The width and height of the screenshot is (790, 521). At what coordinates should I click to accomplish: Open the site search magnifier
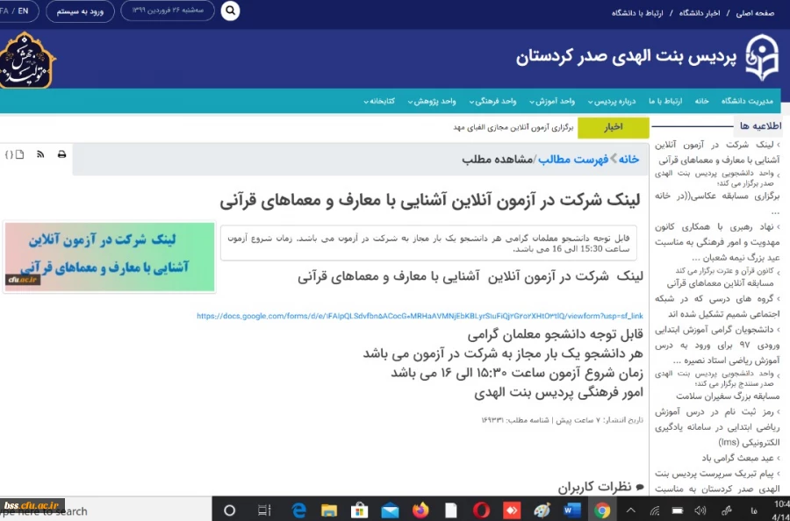pos(230,11)
